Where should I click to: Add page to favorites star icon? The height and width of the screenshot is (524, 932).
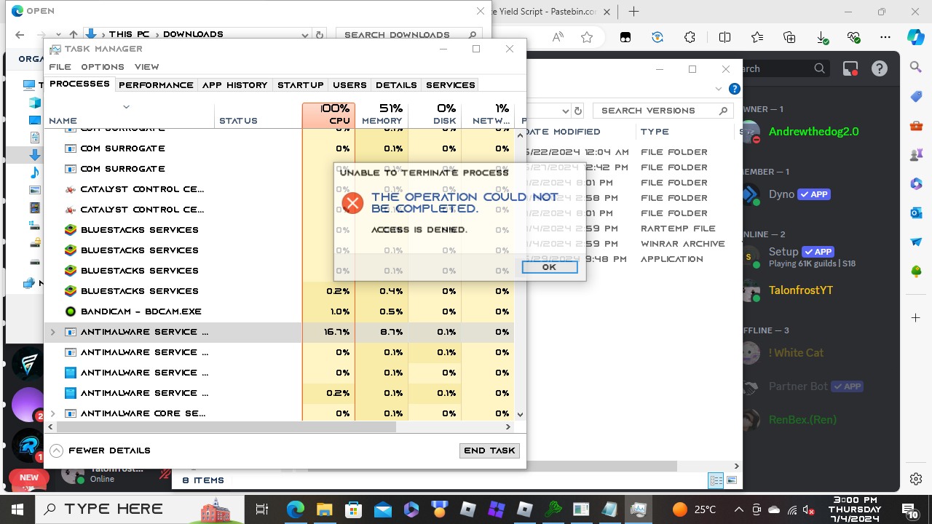tap(587, 37)
